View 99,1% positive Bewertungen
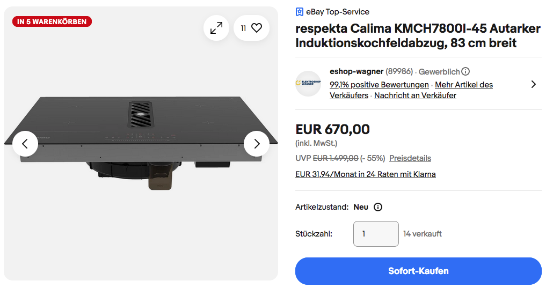Image resolution: width=553 pixels, height=288 pixels. coord(379,85)
